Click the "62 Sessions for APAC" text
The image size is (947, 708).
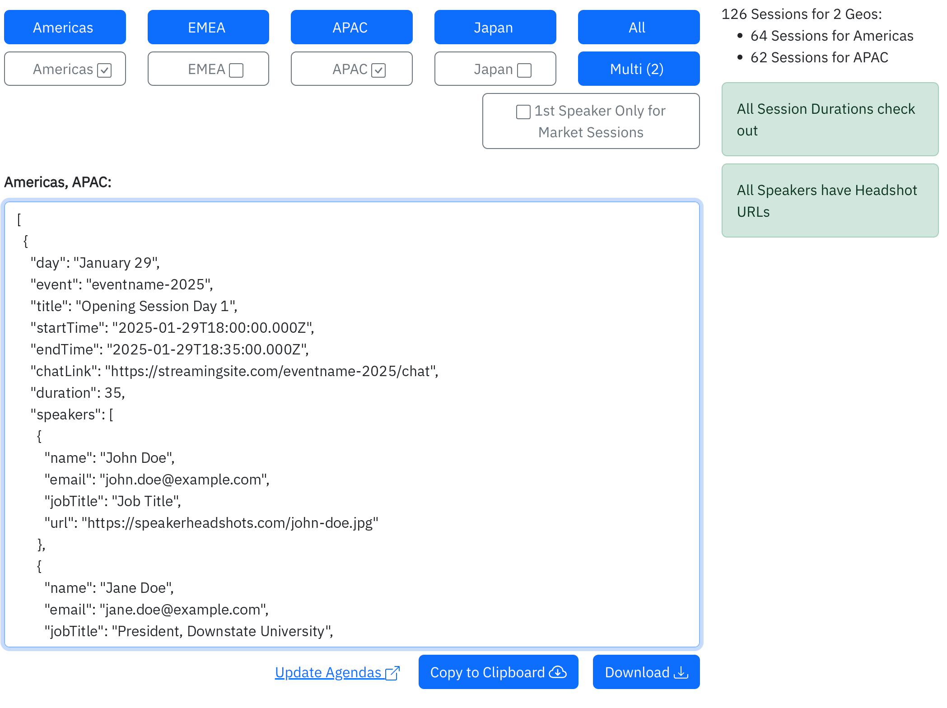point(819,57)
